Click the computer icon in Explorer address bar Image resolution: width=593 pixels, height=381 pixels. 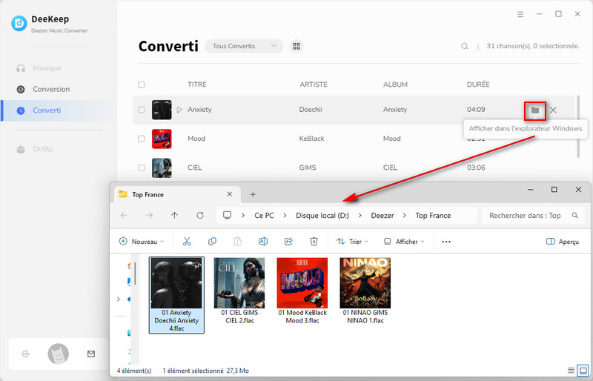[x=227, y=215]
